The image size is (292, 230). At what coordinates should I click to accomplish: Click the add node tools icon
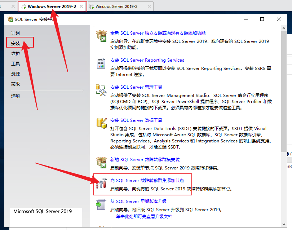point(101,183)
